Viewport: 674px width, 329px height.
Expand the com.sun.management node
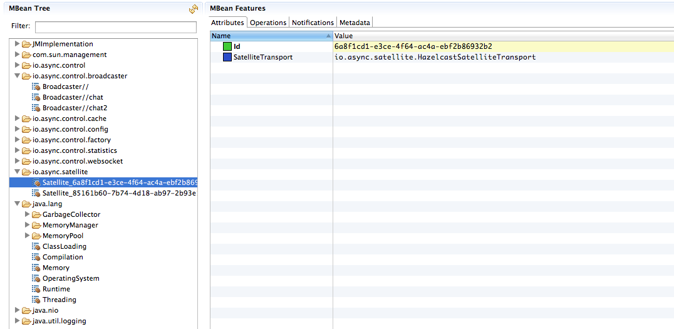coord(17,55)
